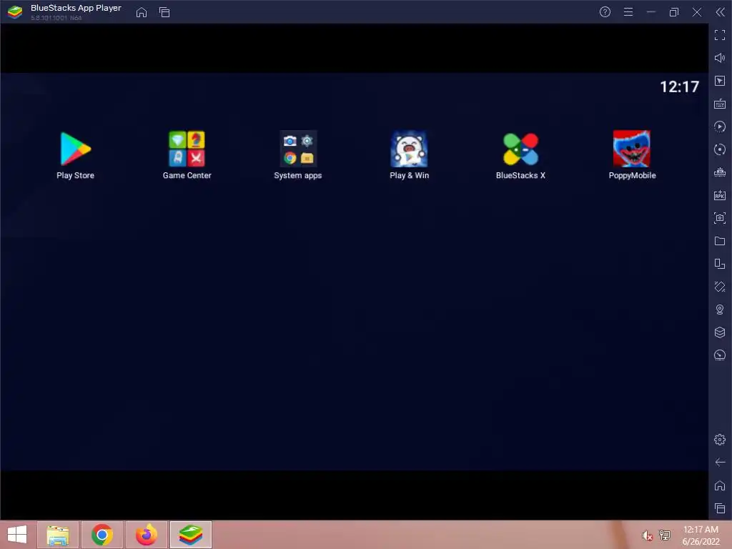The image size is (732, 549).
Task: Open media folder icon in sidebar
Action: (720, 241)
